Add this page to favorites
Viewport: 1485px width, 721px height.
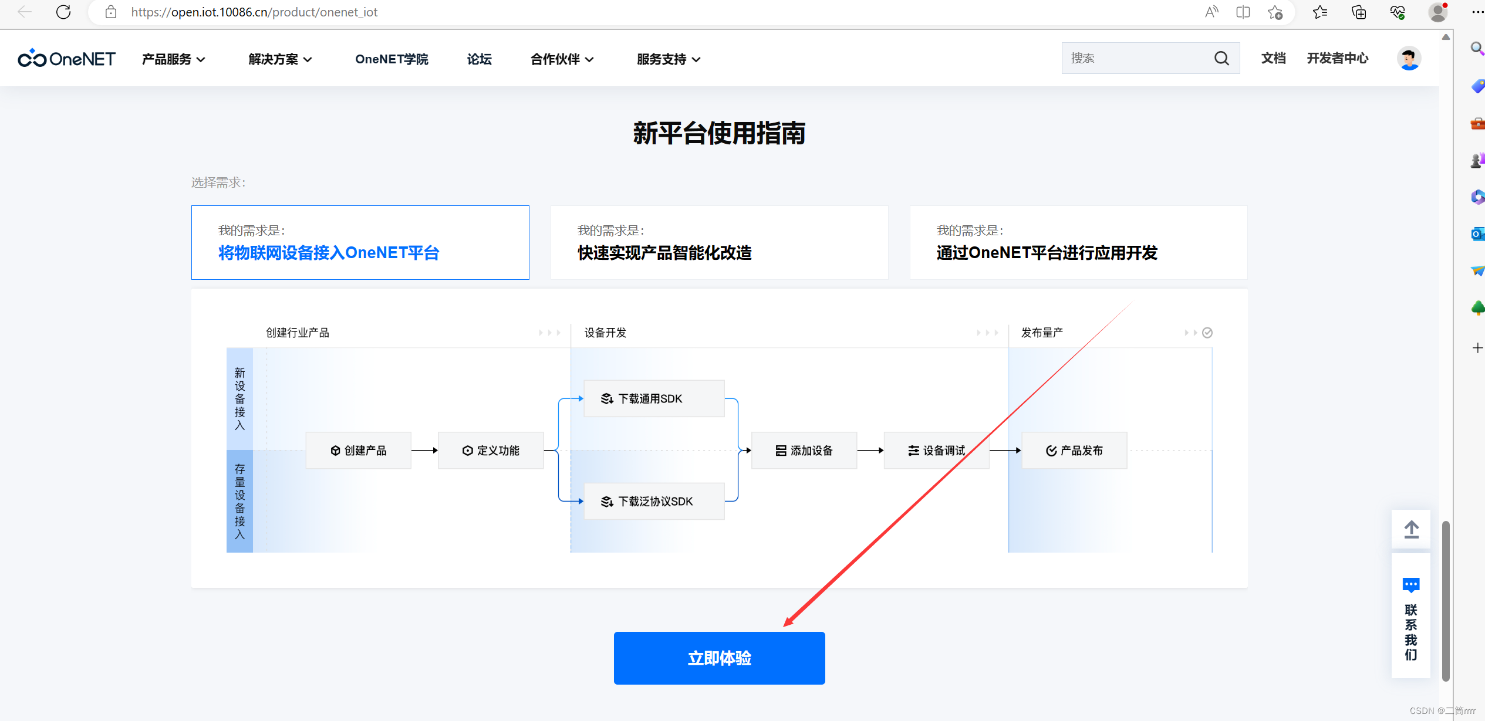(1274, 12)
